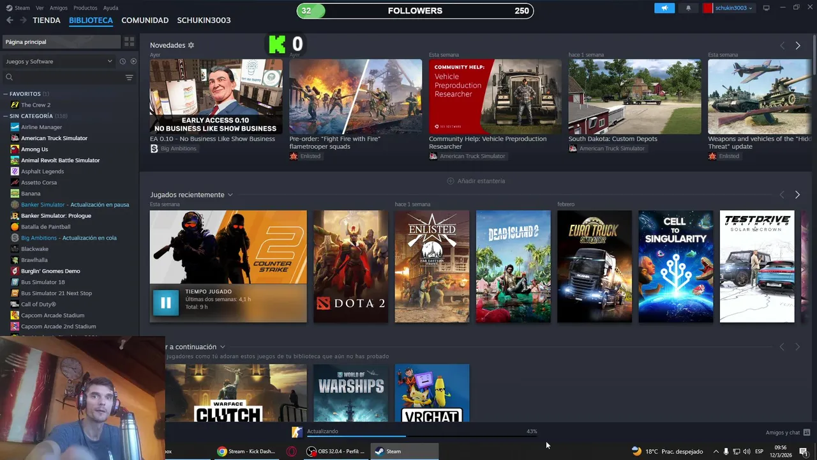Open the Productos menu

(85, 8)
